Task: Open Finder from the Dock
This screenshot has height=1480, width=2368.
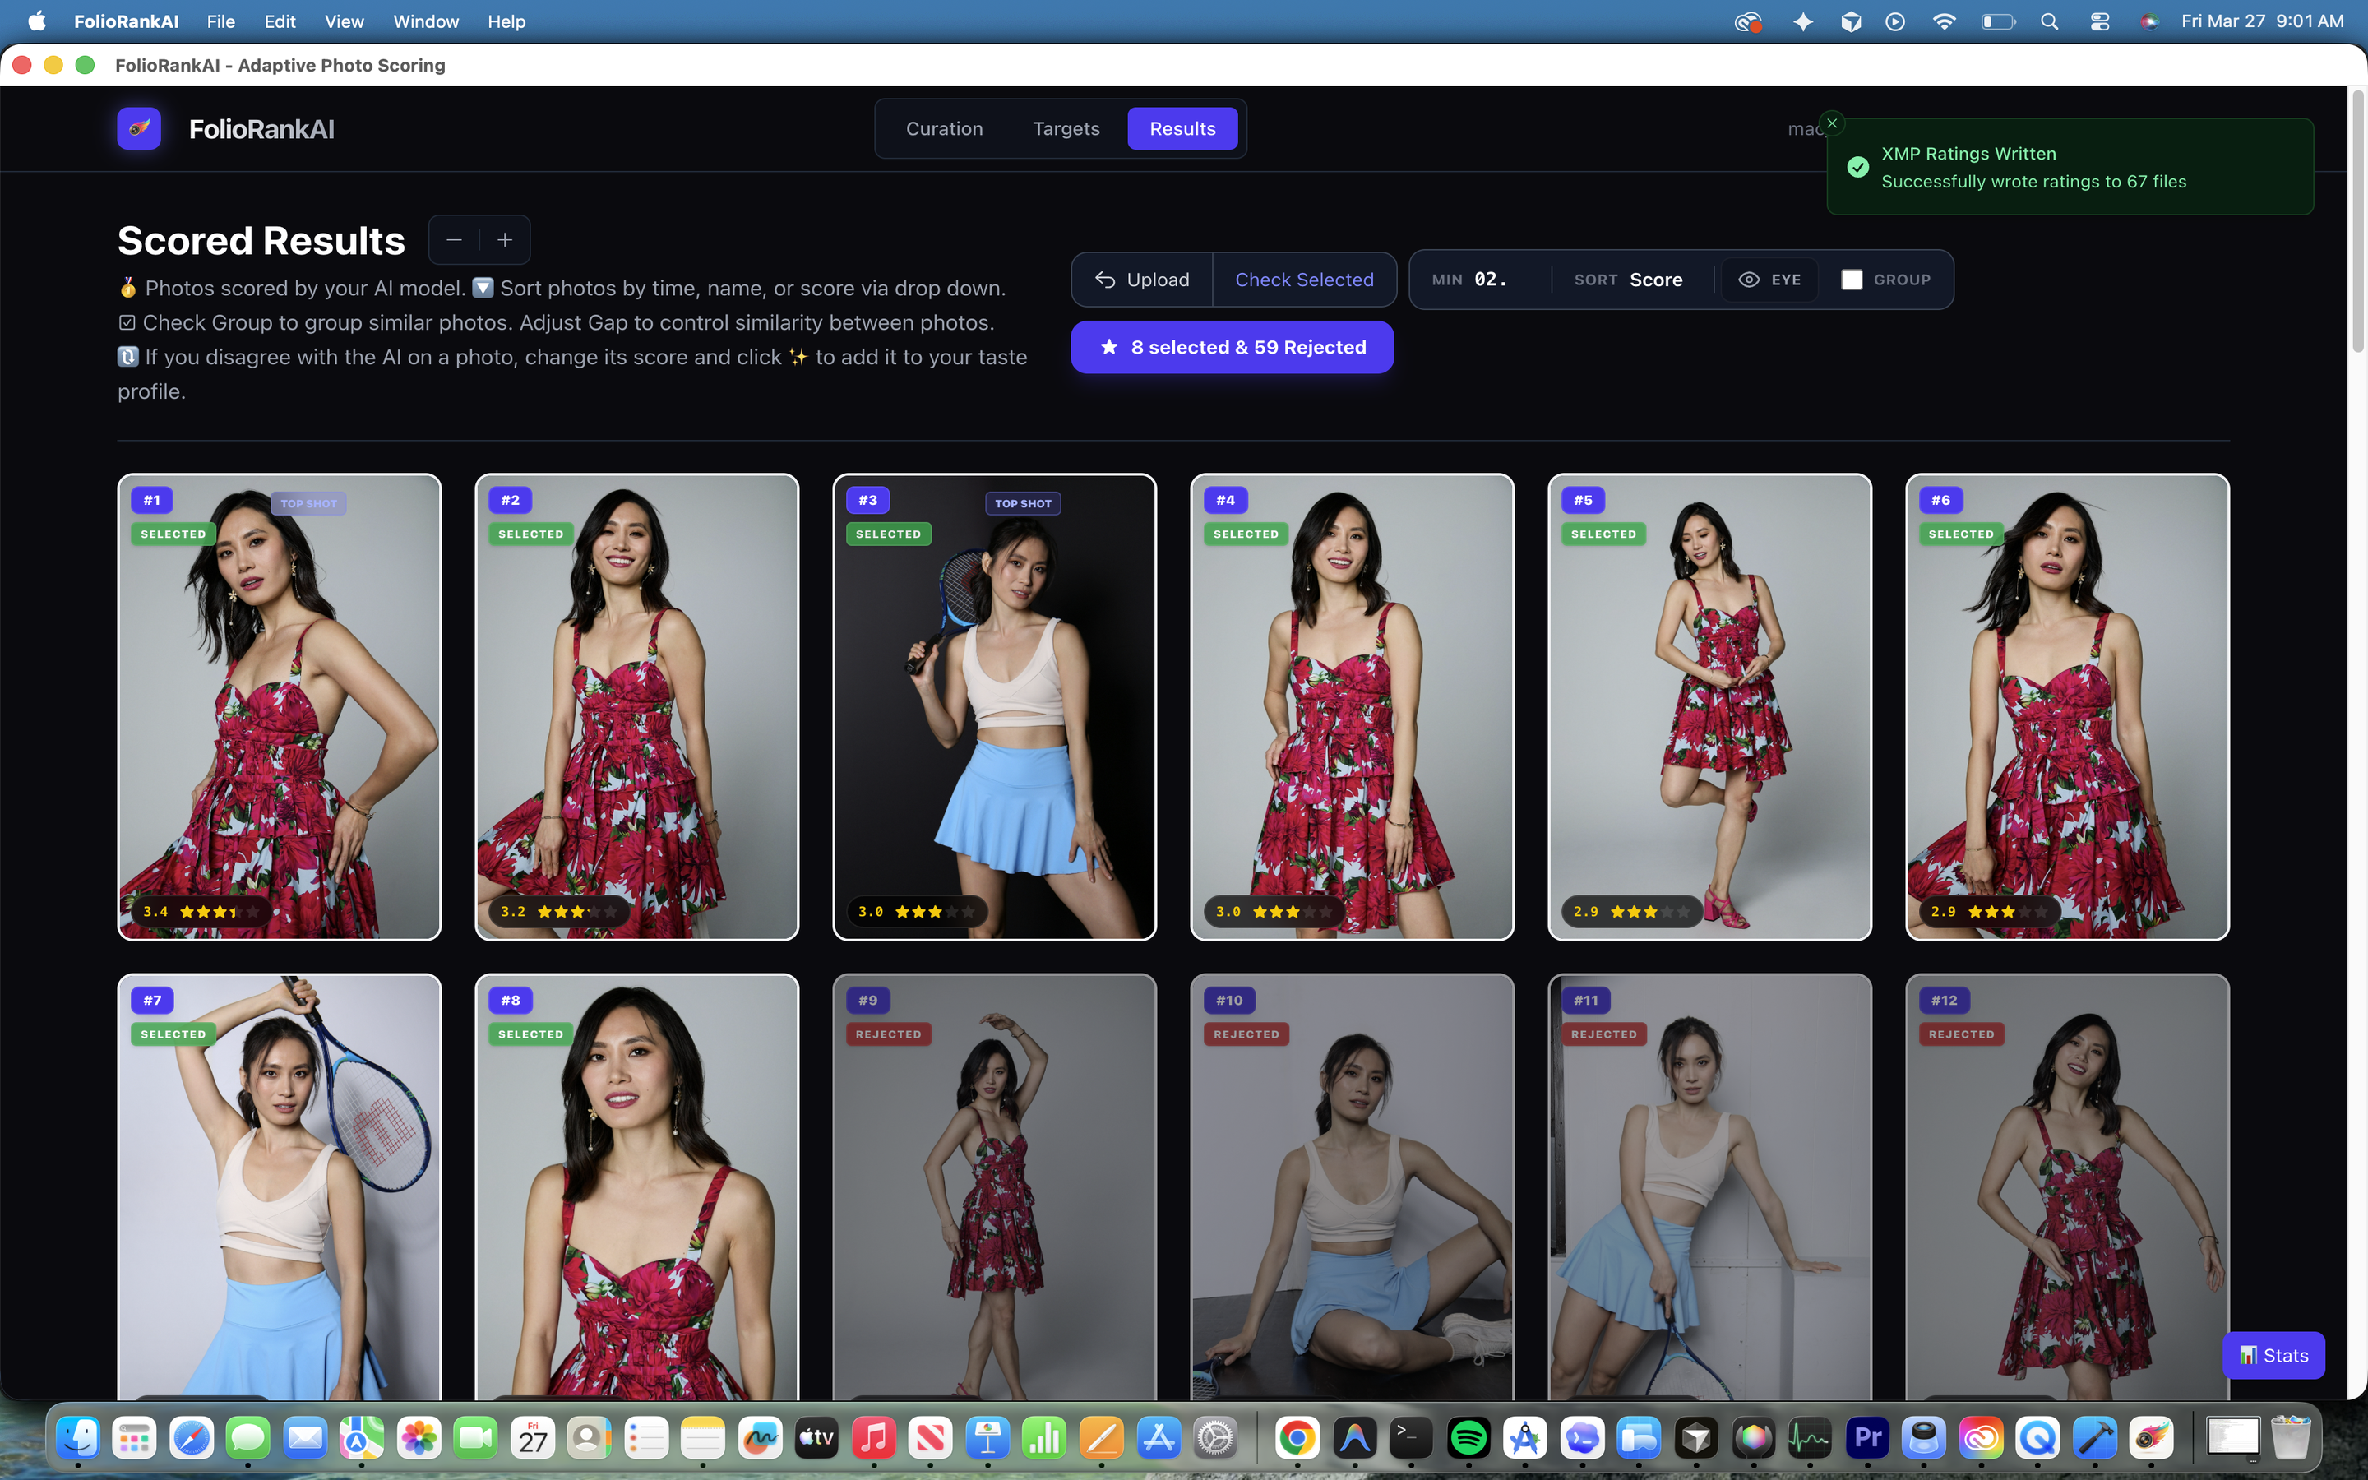Action: coord(77,1438)
